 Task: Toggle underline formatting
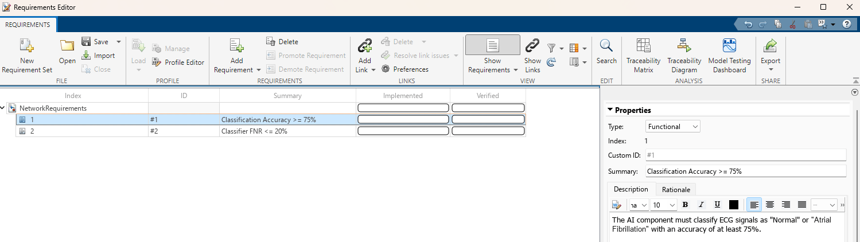717,205
